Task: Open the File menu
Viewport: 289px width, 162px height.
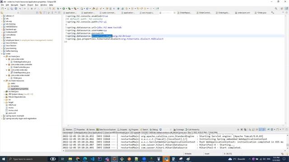Action: point(2,5)
